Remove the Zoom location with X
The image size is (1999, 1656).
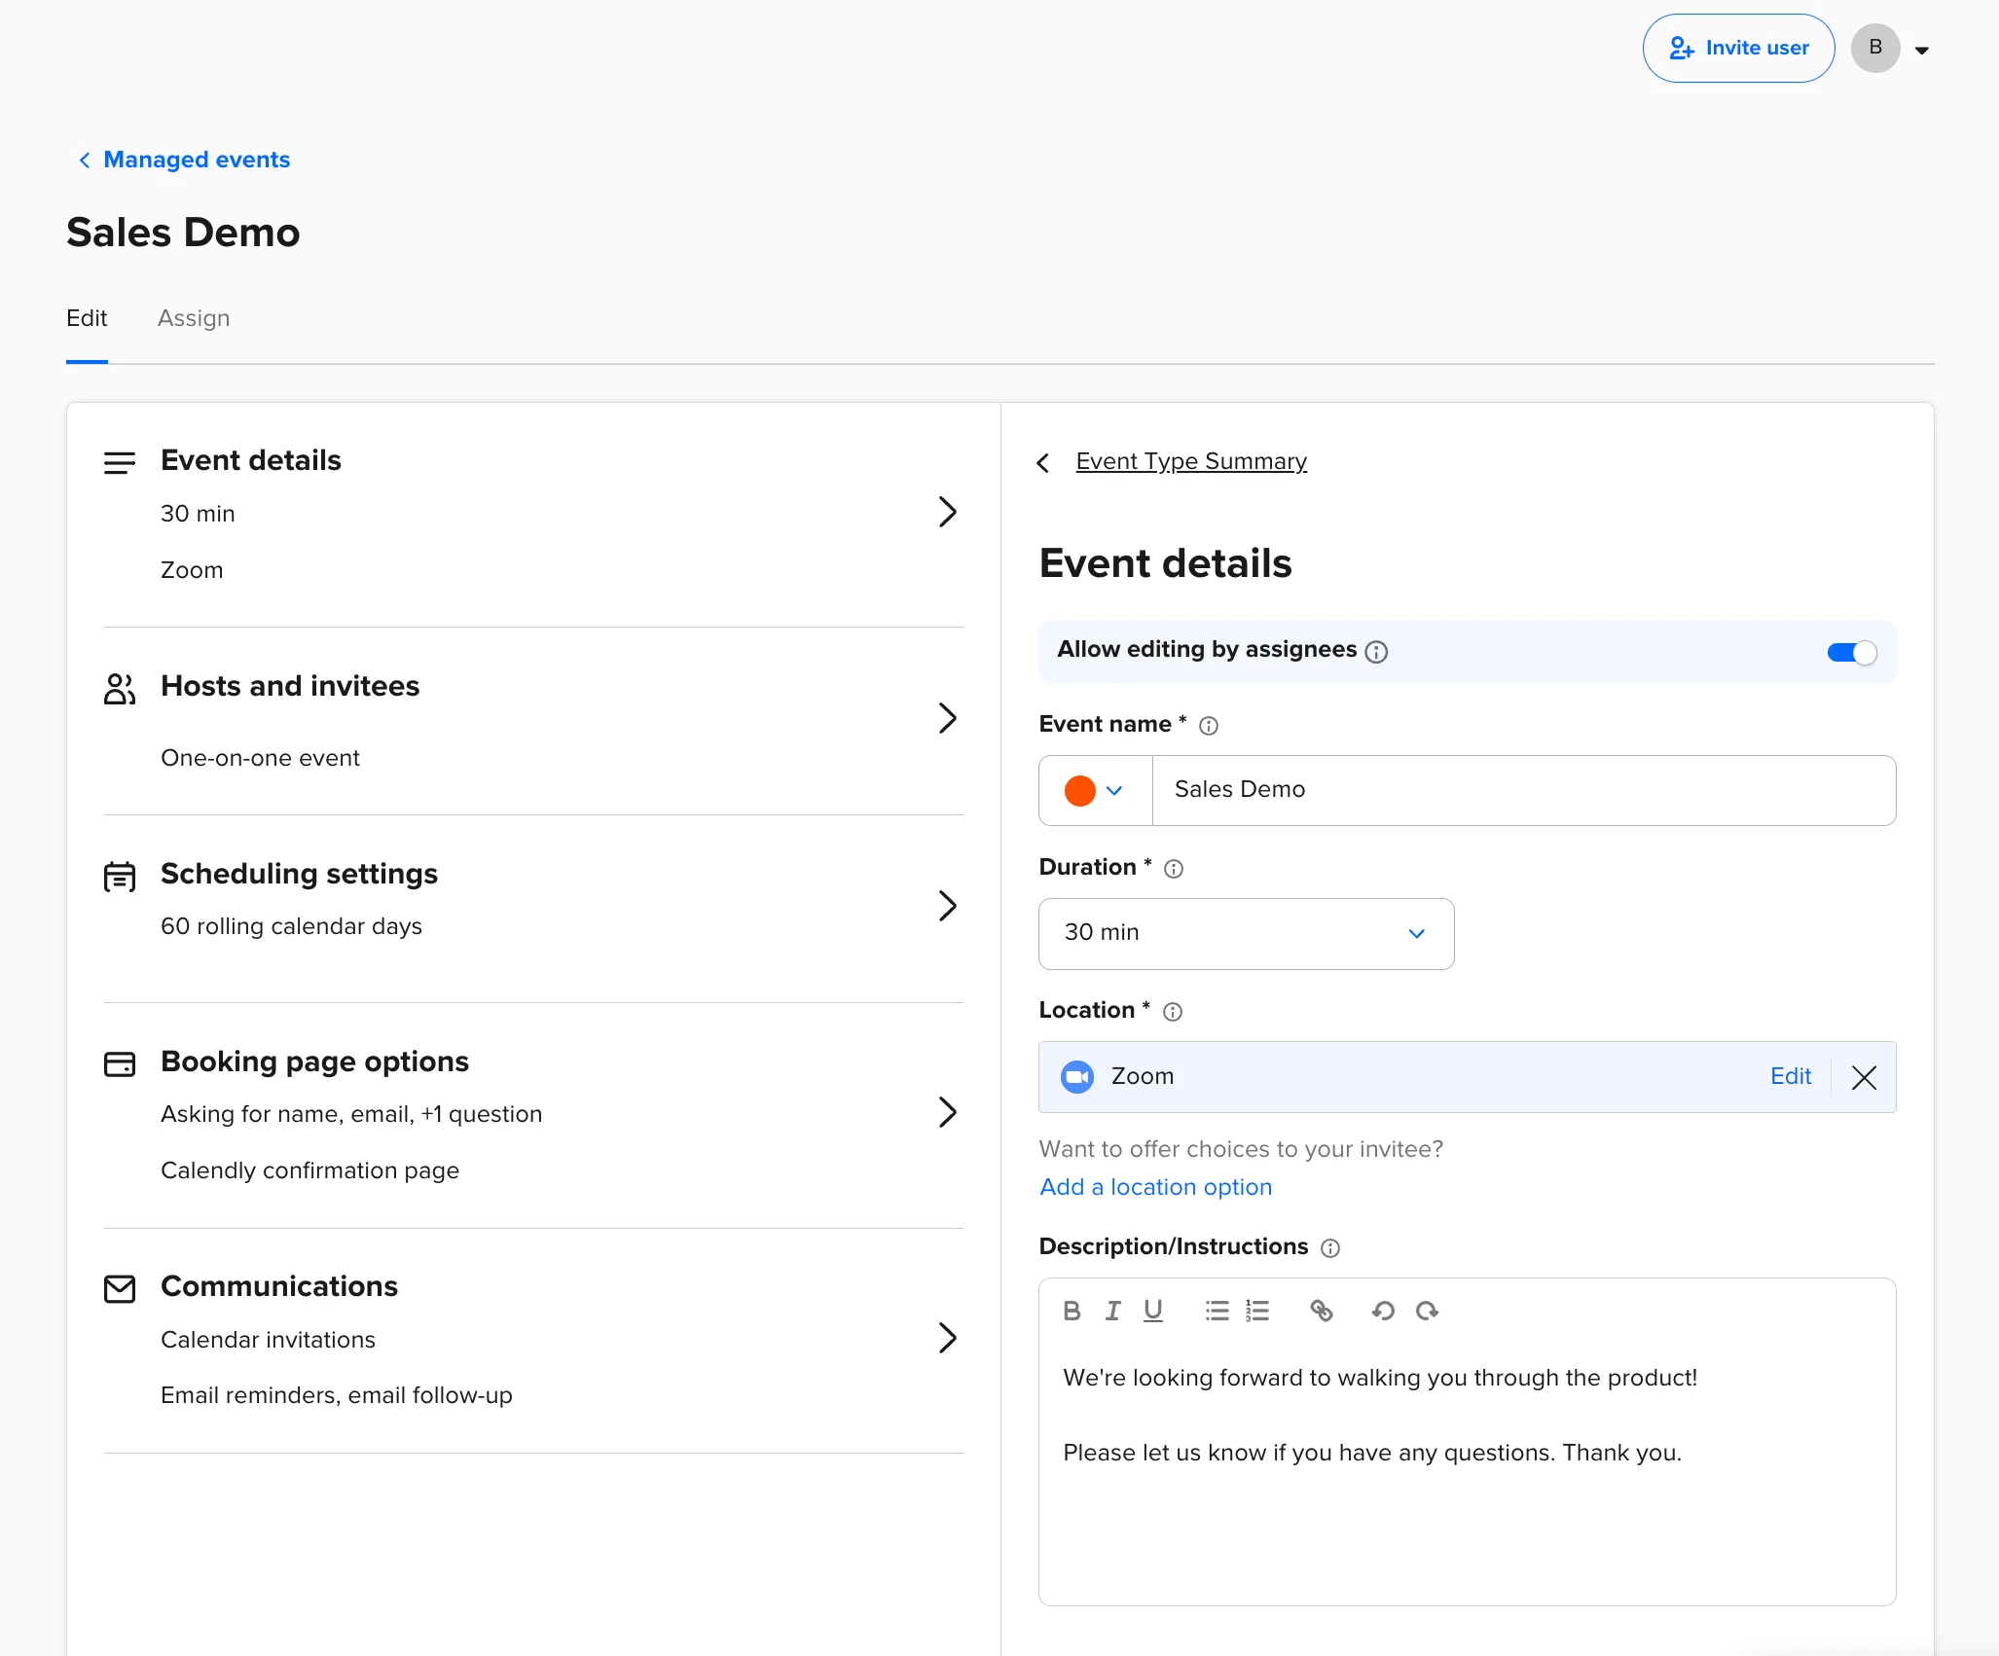(x=1864, y=1077)
